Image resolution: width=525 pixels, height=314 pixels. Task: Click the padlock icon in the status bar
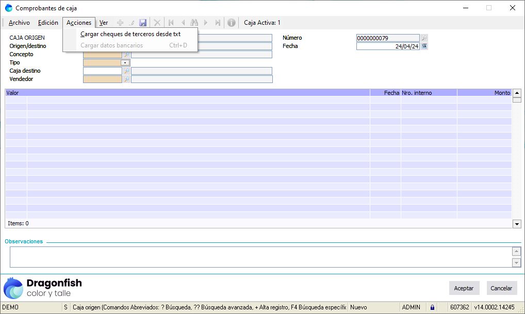(432, 307)
